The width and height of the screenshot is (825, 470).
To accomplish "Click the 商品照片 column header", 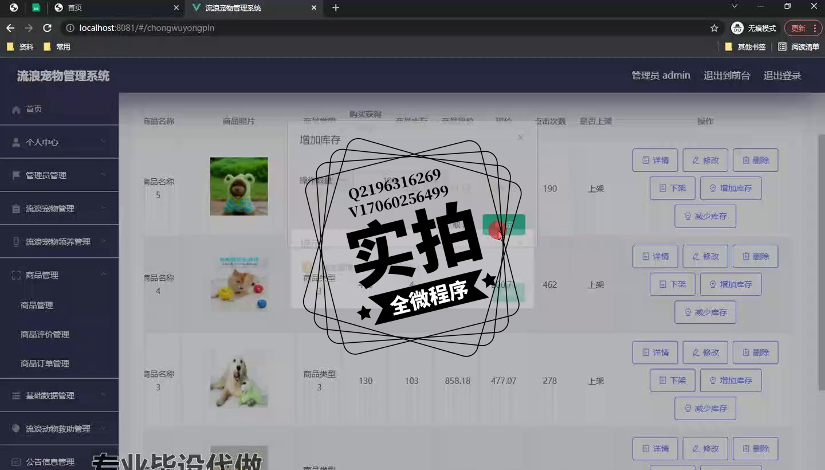I will (239, 121).
